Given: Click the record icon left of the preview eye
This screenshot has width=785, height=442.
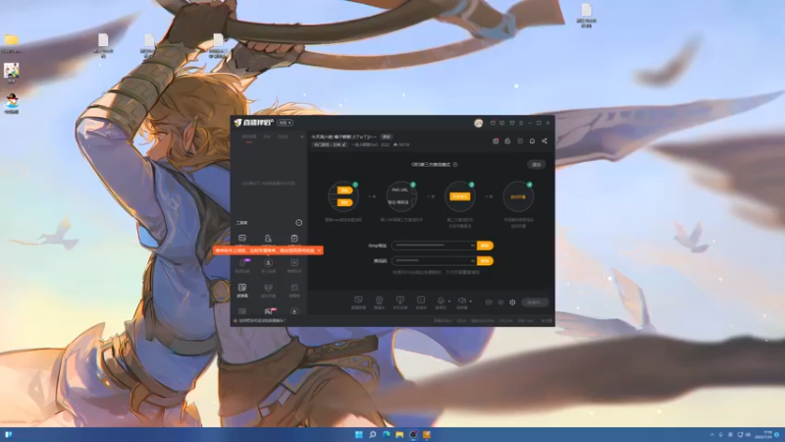Looking at the screenshot, I should 489,303.
